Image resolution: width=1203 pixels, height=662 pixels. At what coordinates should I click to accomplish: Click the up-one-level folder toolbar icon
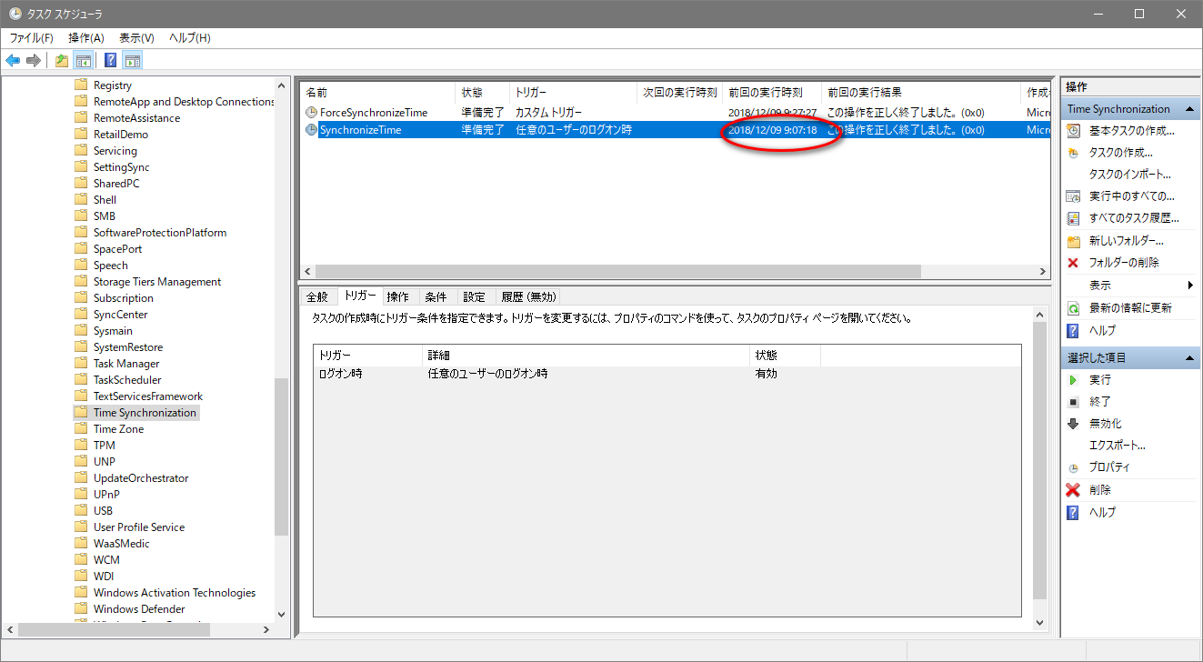pyautogui.click(x=61, y=61)
